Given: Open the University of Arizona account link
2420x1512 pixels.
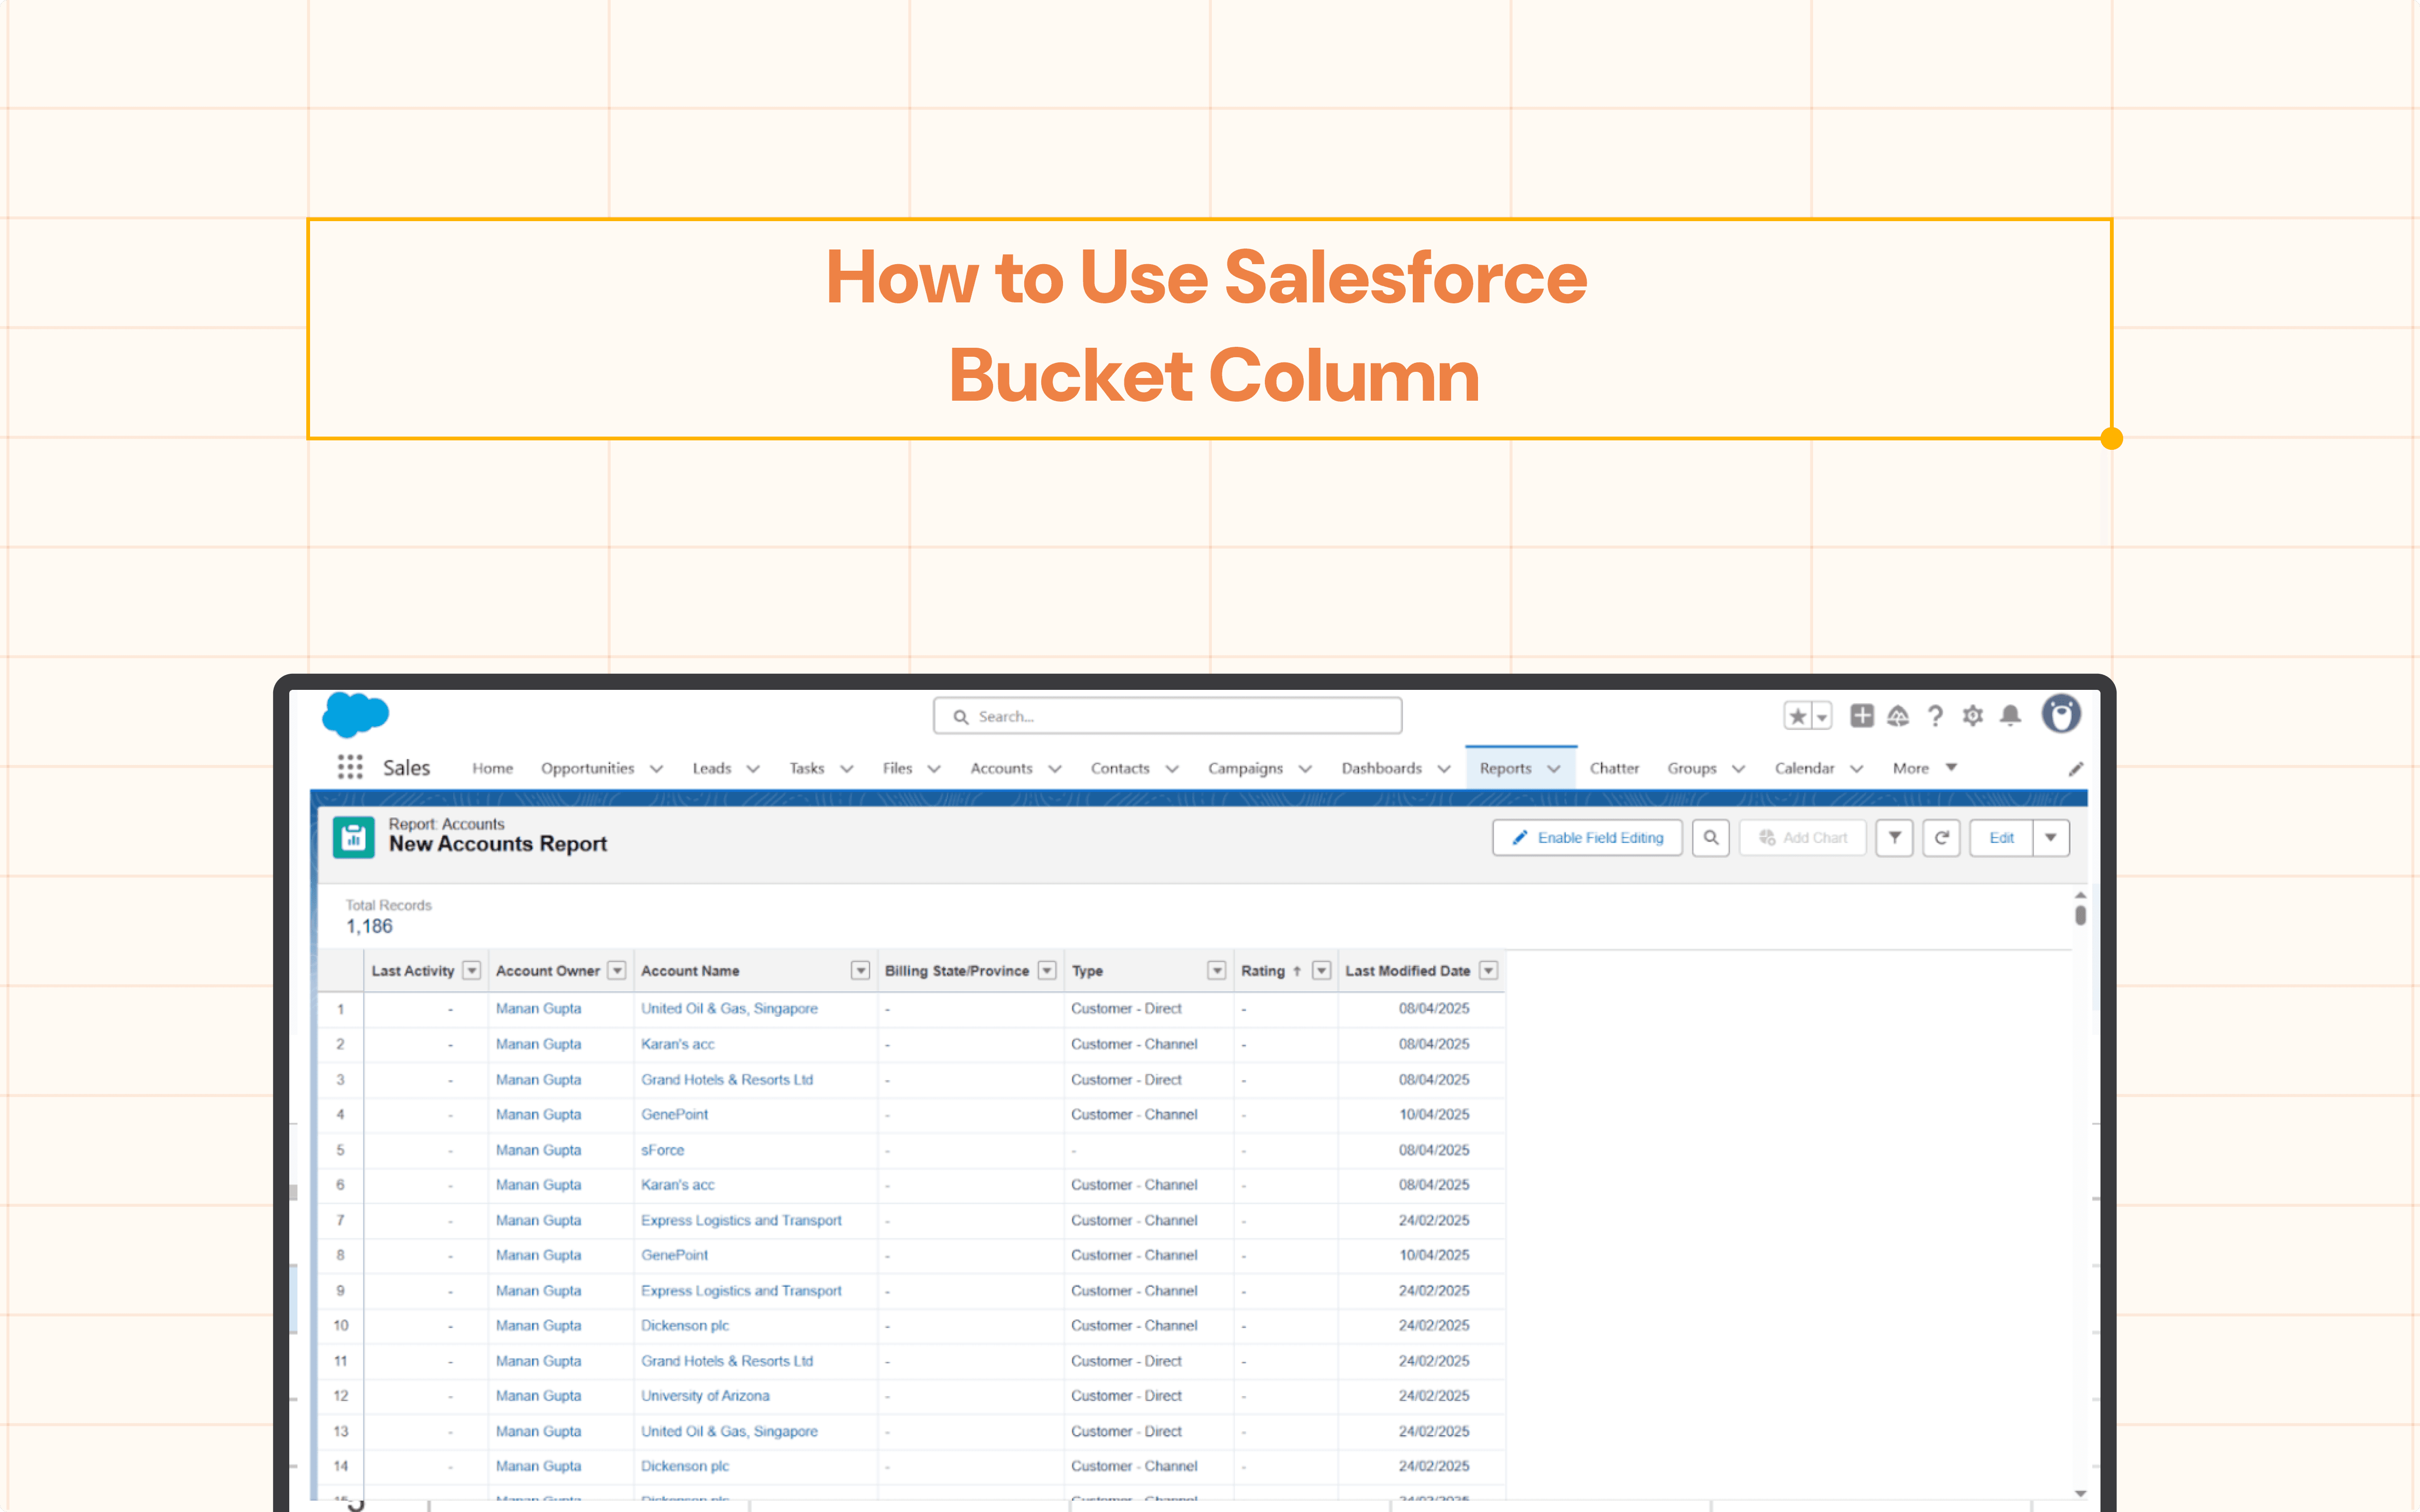Looking at the screenshot, I should pyautogui.click(x=705, y=1395).
